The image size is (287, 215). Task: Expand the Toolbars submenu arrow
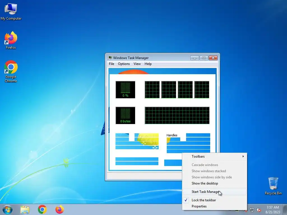[x=243, y=156]
